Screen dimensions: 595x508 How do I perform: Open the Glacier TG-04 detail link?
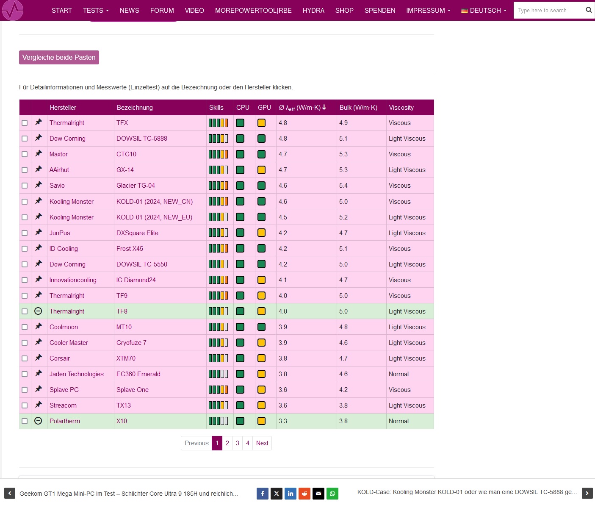point(136,186)
